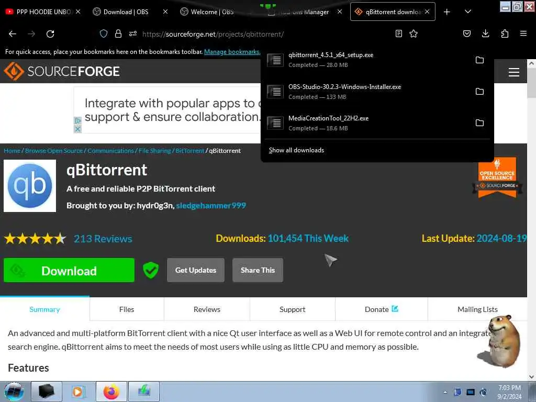The height and width of the screenshot is (402, 536).
Task: Open Windows Start menu
Action: coord(14,392)
